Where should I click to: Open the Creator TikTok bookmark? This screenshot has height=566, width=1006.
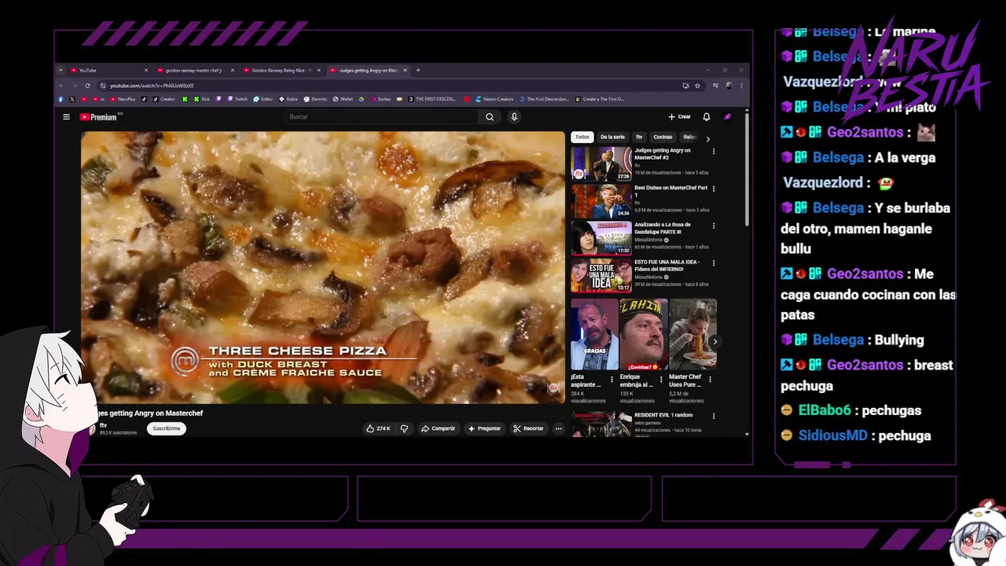[163, 99]
